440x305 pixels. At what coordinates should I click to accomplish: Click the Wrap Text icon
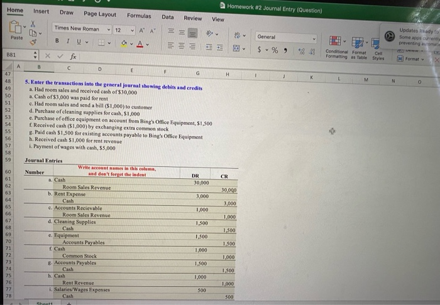click(237, 35)
